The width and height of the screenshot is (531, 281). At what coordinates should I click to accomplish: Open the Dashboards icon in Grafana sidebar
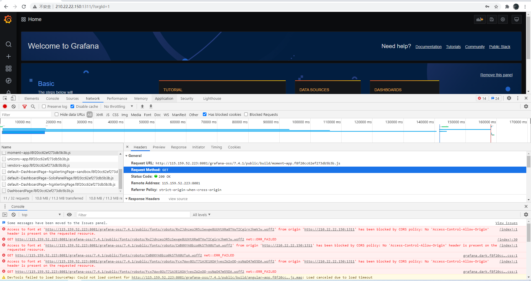8,69
